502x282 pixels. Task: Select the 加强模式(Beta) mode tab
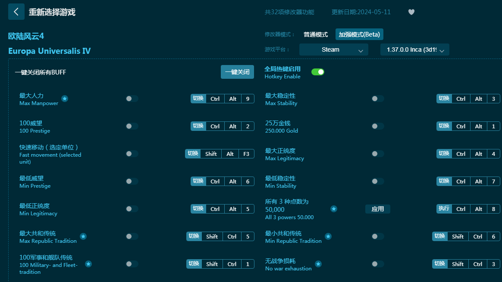click(359, 34)
